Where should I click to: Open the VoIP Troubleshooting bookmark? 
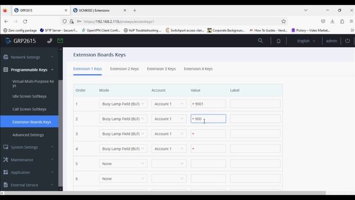pos(143,30)
